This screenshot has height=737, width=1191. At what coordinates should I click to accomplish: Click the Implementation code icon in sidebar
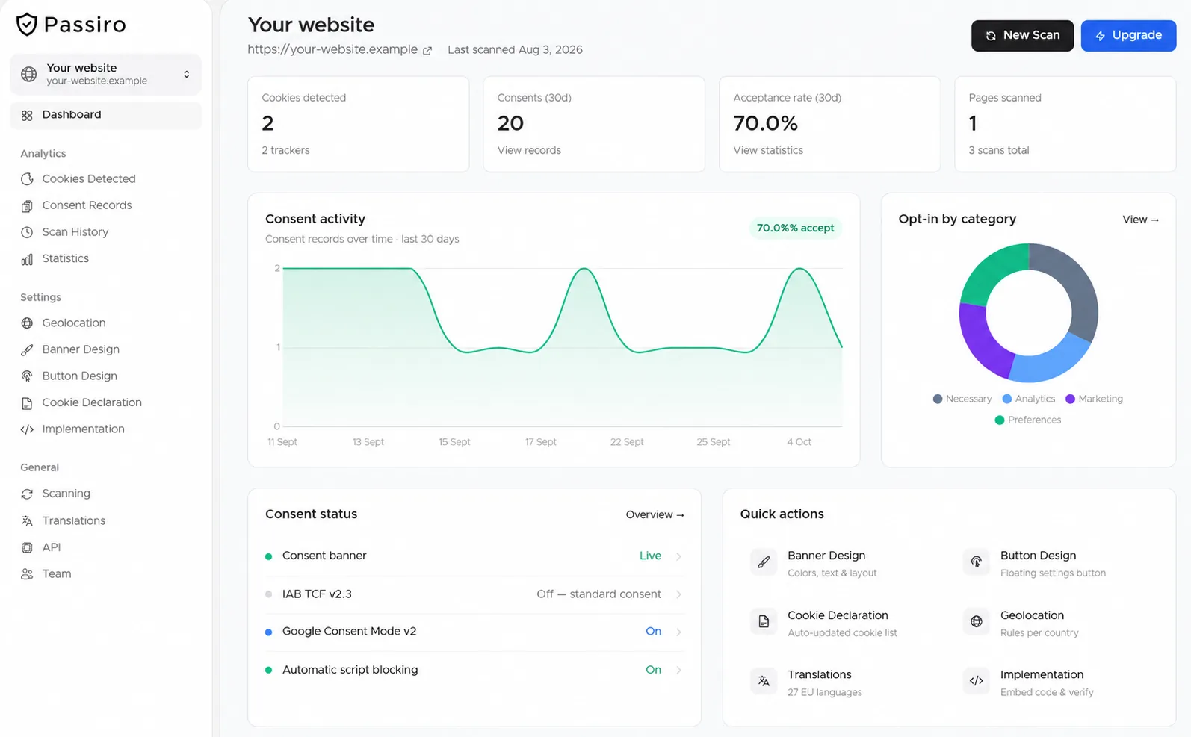coord(27,429)
